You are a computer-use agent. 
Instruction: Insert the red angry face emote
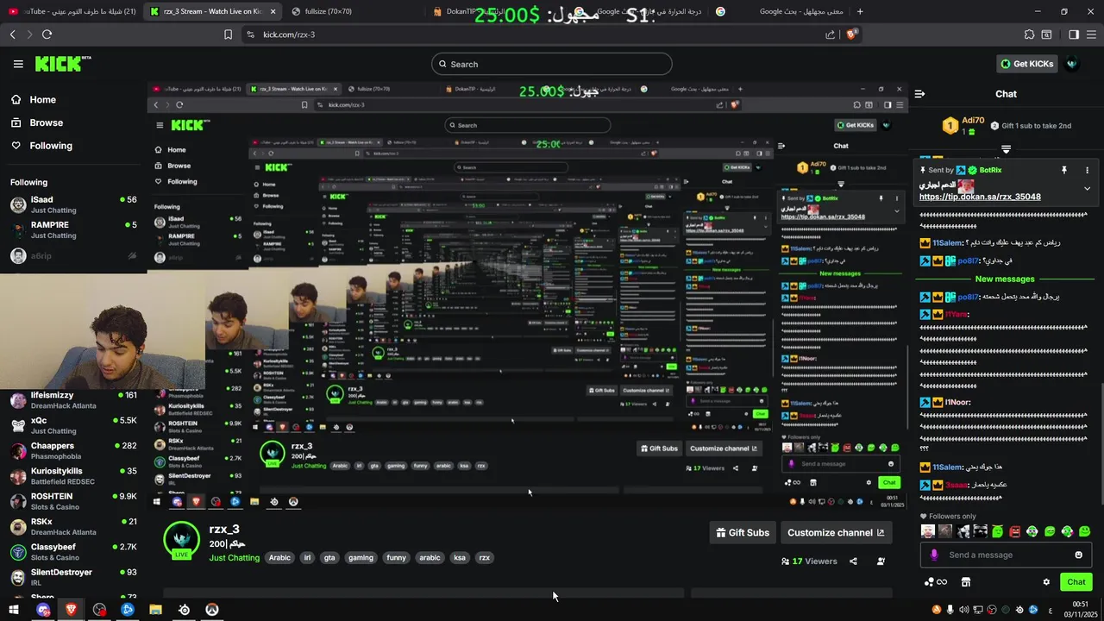1015,531
